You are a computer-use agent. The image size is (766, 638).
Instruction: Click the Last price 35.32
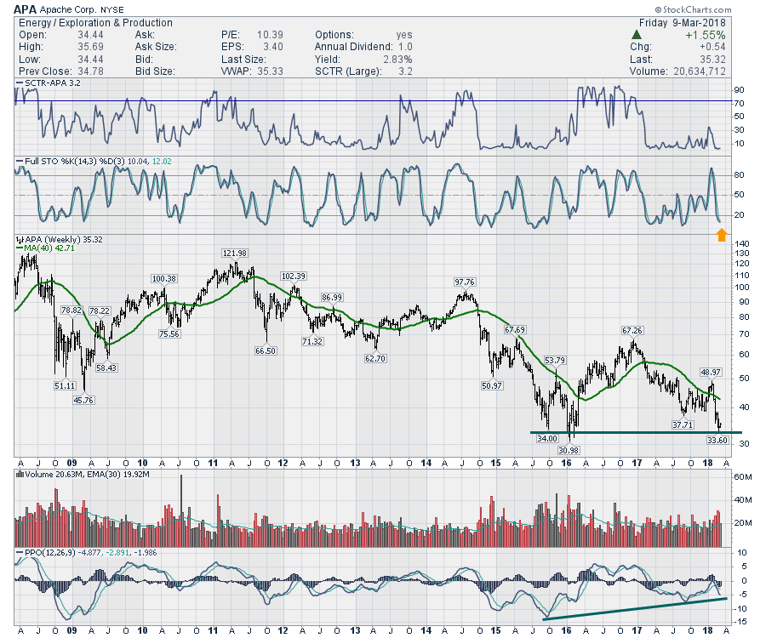712,59
